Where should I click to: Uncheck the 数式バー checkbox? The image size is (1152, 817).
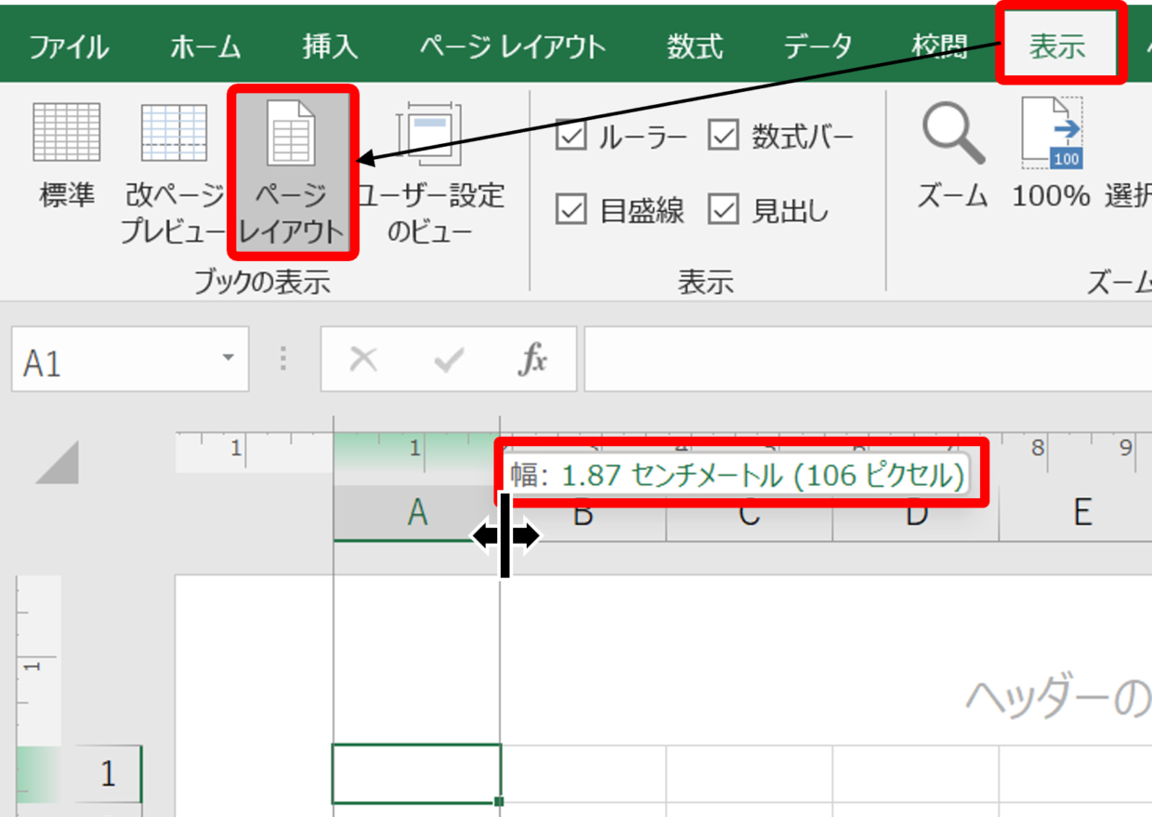click(723, 137)
